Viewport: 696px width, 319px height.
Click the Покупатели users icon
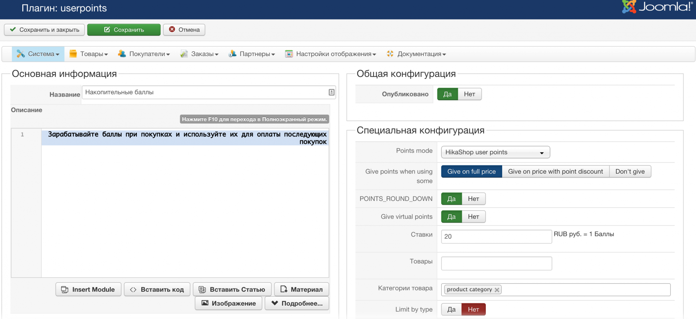pyautogui.click(x=122, y=54)
